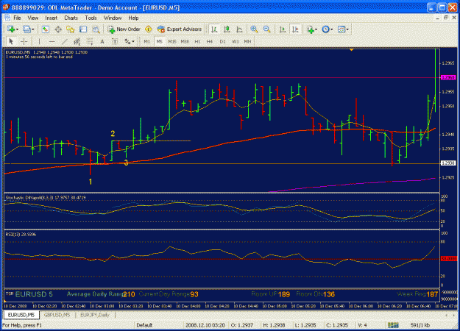
Task: Toggle Auto Scroll chart icon
Action: tap(283, 29)
